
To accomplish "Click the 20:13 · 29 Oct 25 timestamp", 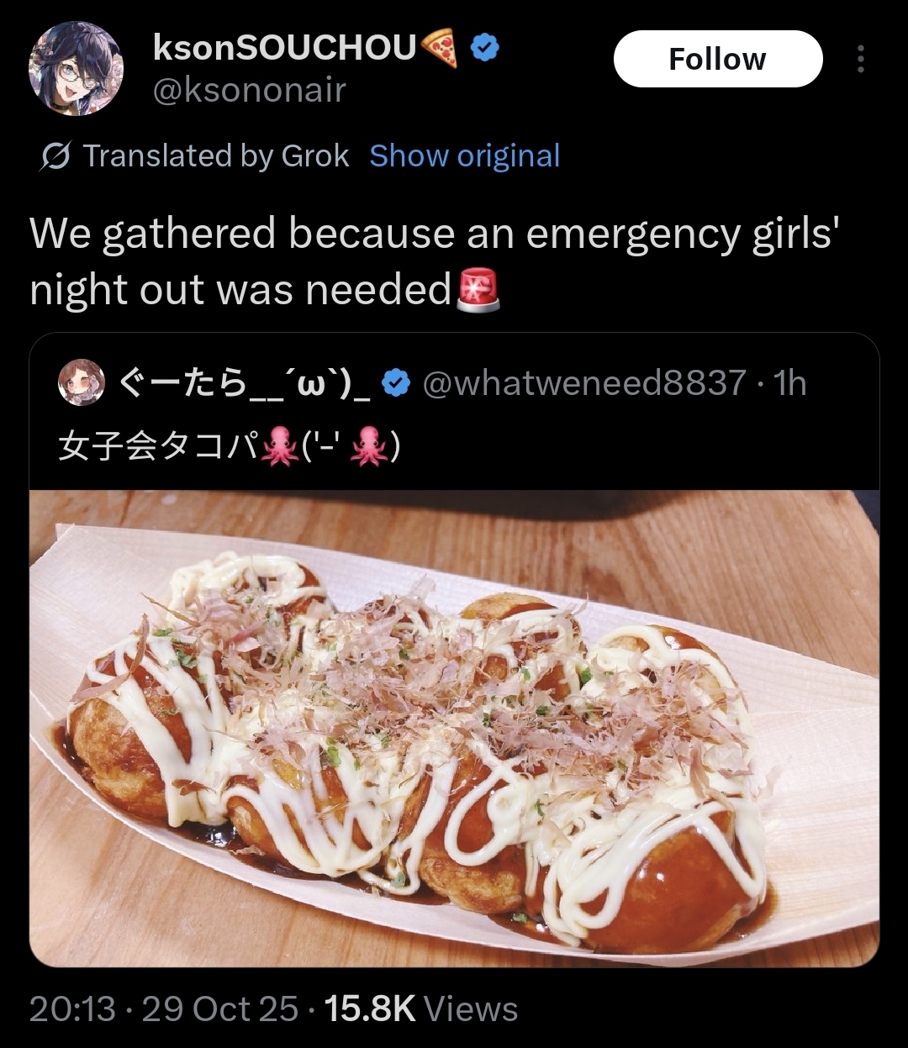I will [164, 1009].
